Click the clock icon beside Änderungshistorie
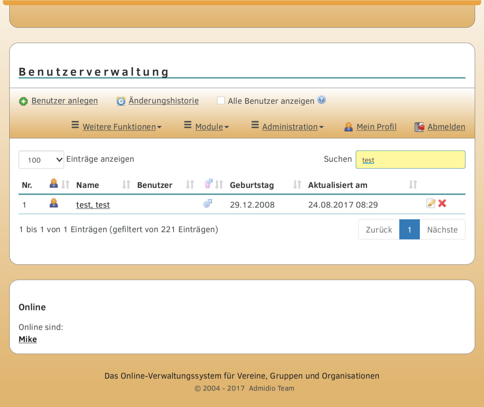Viewport: 484px width, 407px height. (121, 101)
